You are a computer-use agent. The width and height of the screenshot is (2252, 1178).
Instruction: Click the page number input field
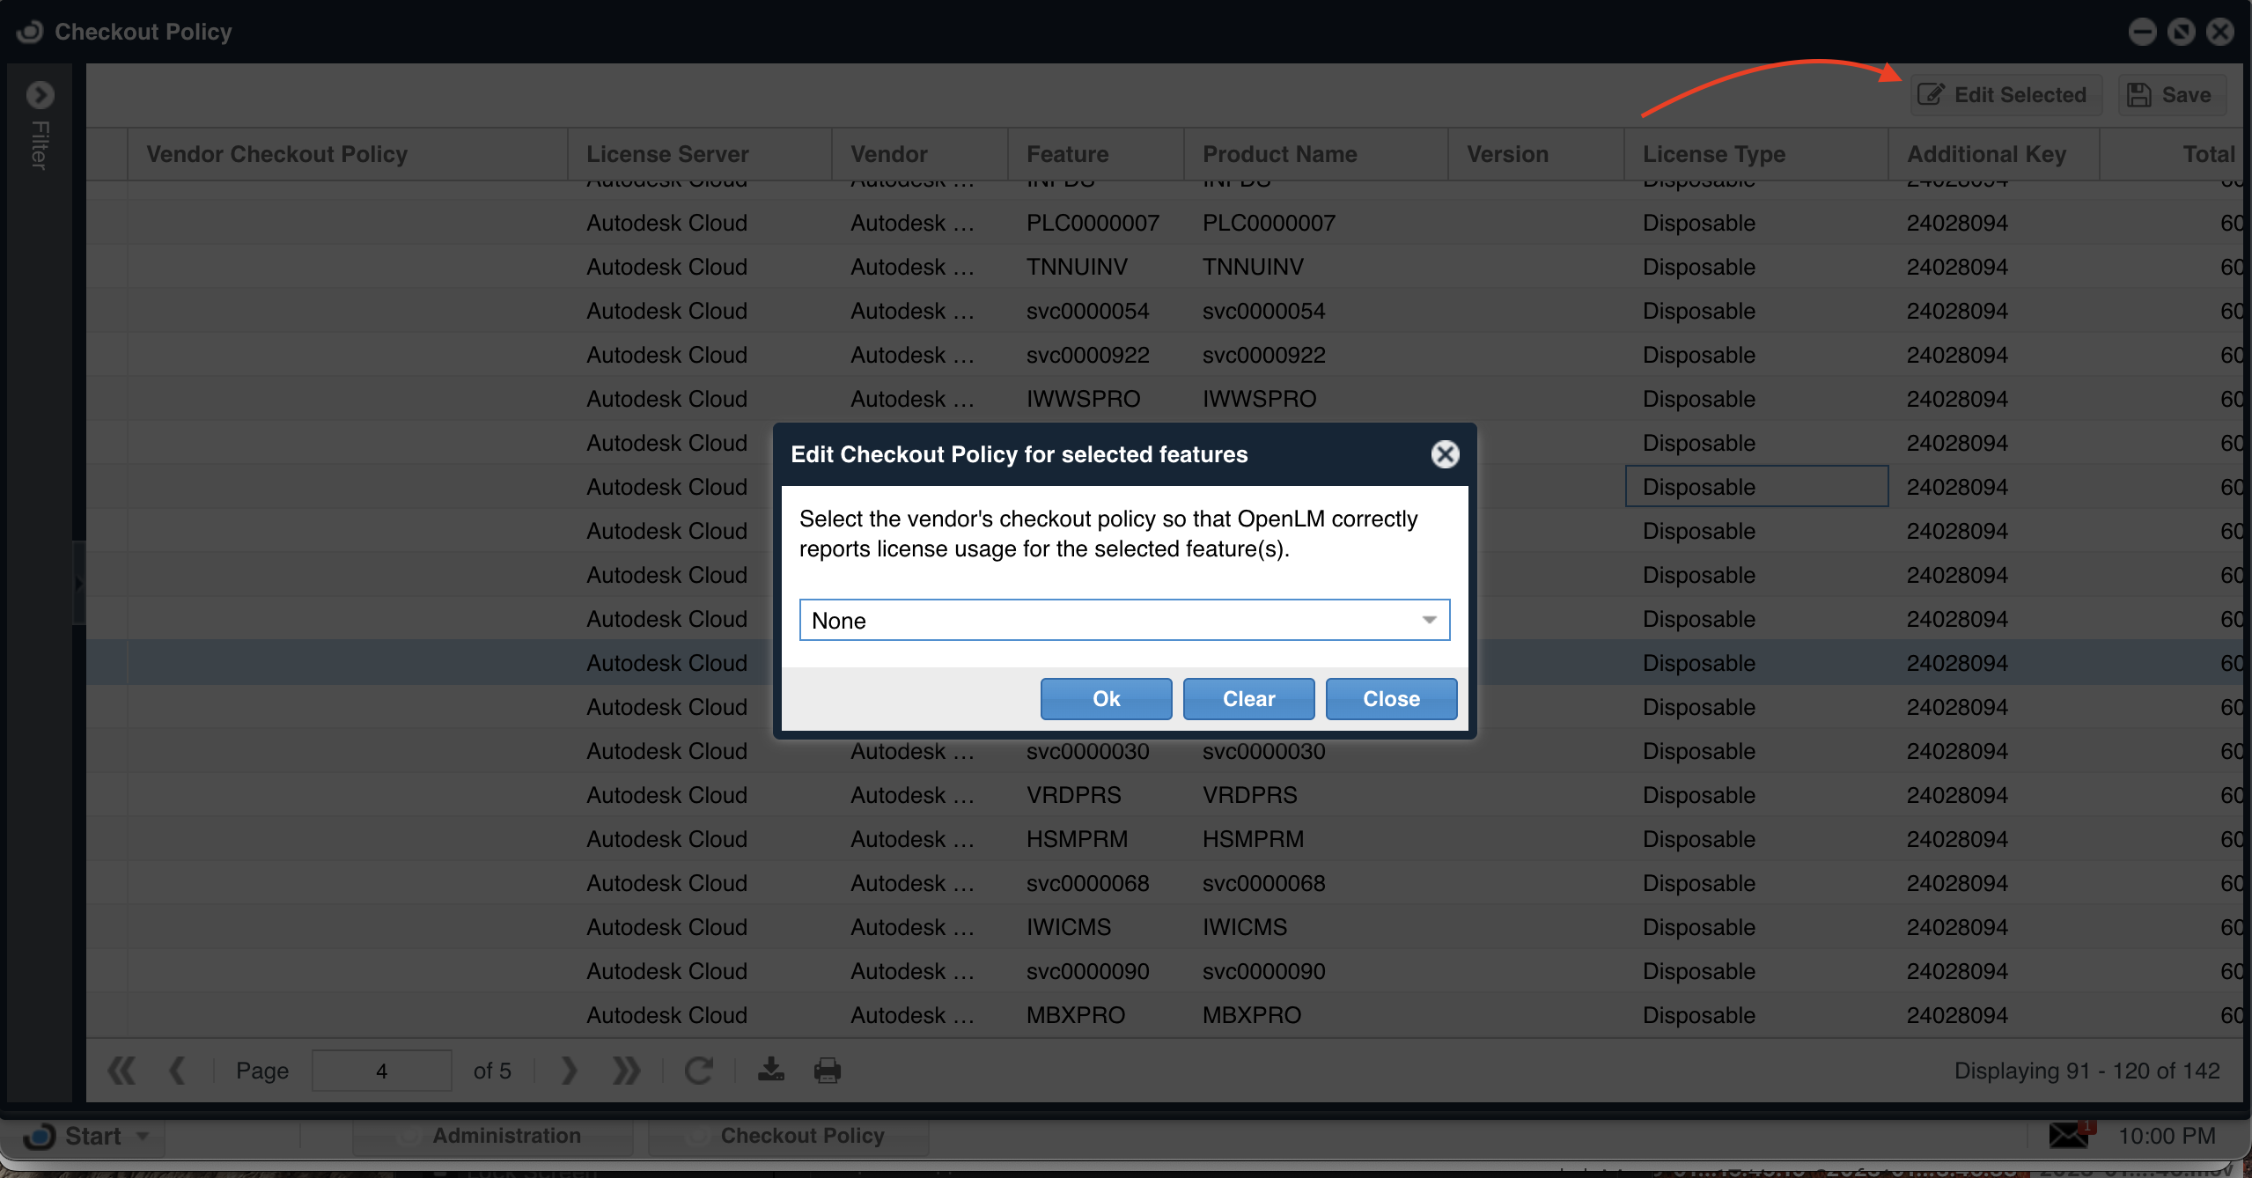(382, 1071)
